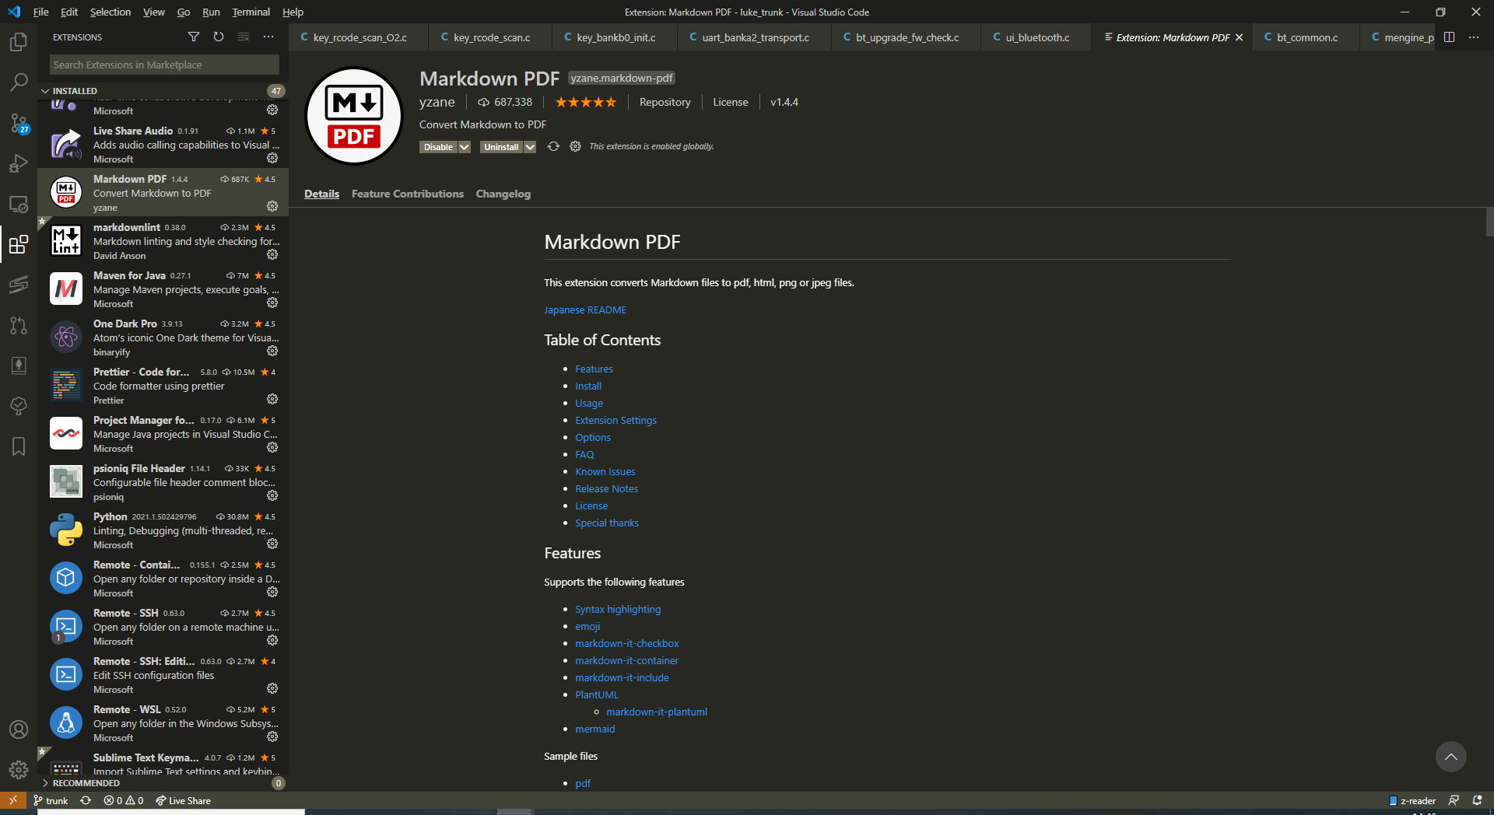Viewport: 1494px width, 815px height.
Task: Click the sync icon next to Uninstall
Action: click(553, 146)
